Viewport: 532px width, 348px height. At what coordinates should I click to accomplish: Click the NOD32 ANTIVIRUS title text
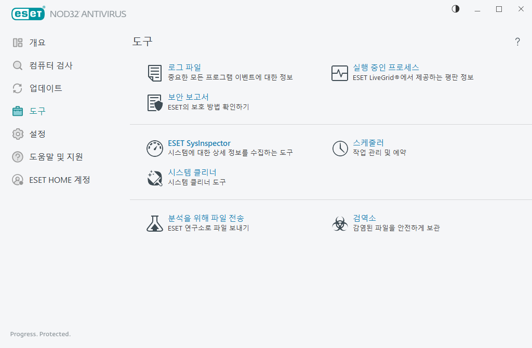coord(88,14)
